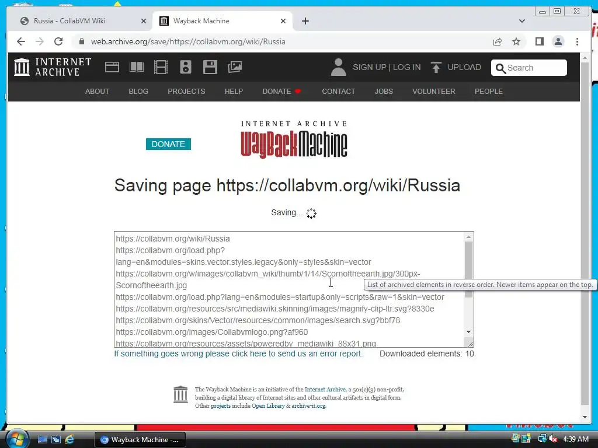Click the search magnifier icon

500,68
